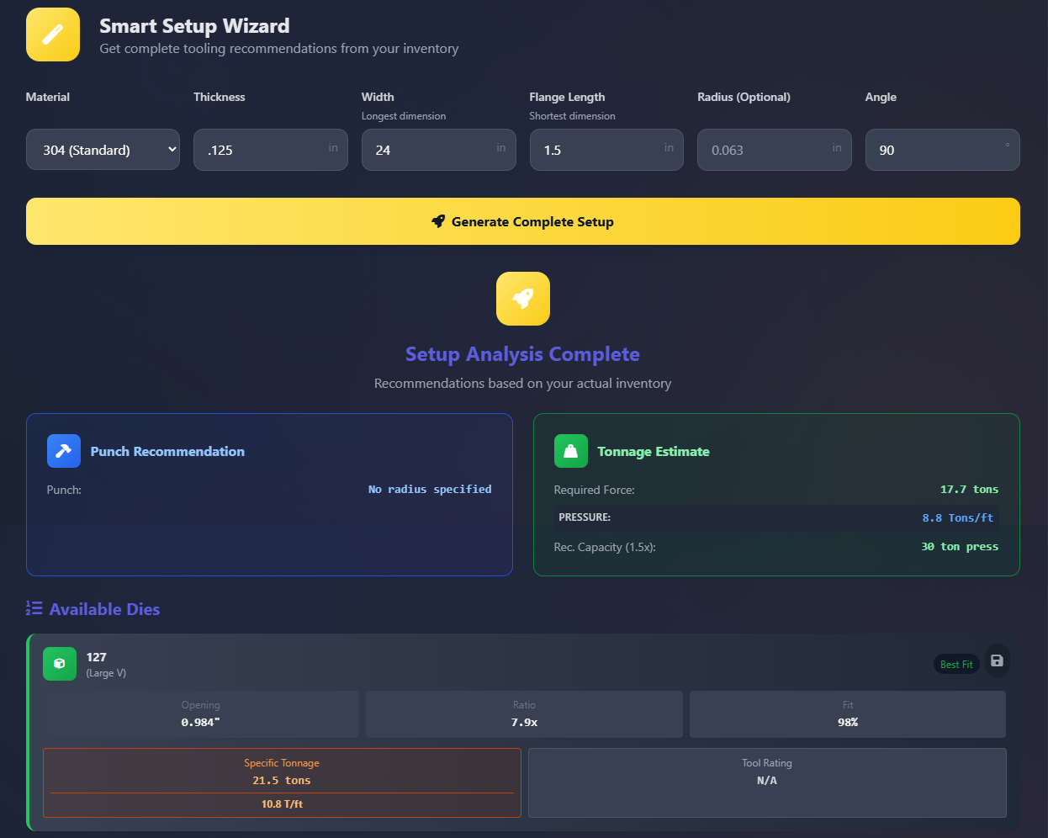This screenshot has height=838, width=1048.
Task: Select 304 (Standard) from the material selector
Action: (x=103, y=149)
